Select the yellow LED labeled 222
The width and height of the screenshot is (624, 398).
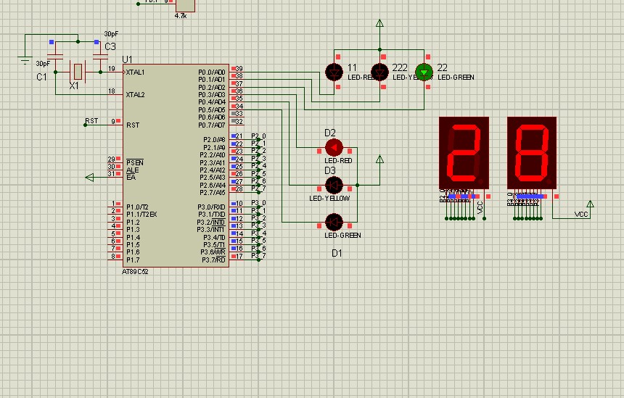(379, 72)
